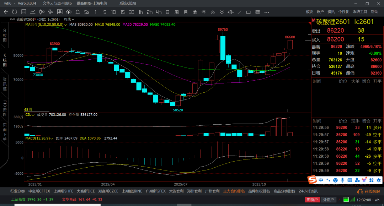Toggle the chain link icon beside 碳酸锂2601
This screenshot has width=384, height=206.
(x=13, y=19)
